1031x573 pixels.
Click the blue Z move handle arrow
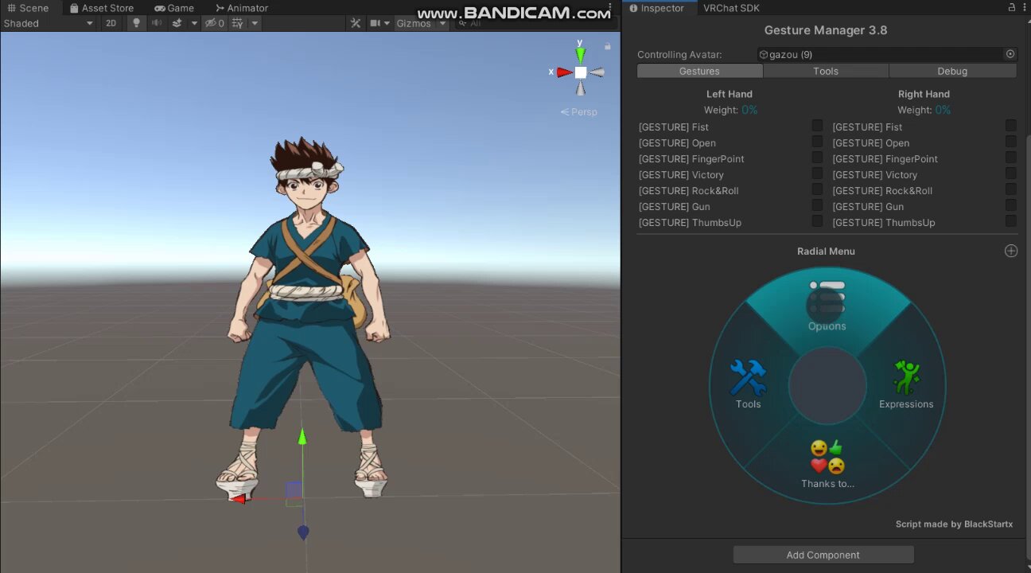tap(303, 532)
